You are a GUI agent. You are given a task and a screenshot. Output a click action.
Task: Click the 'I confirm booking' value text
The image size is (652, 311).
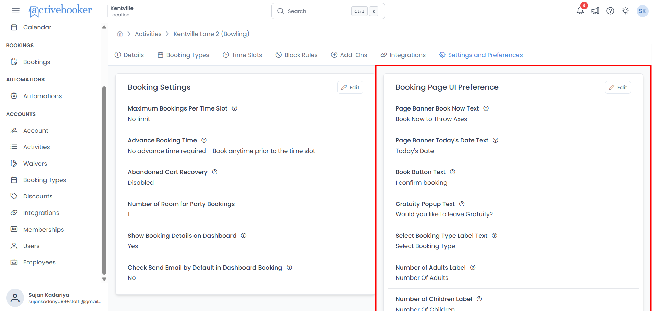click(x=421, y=183)
